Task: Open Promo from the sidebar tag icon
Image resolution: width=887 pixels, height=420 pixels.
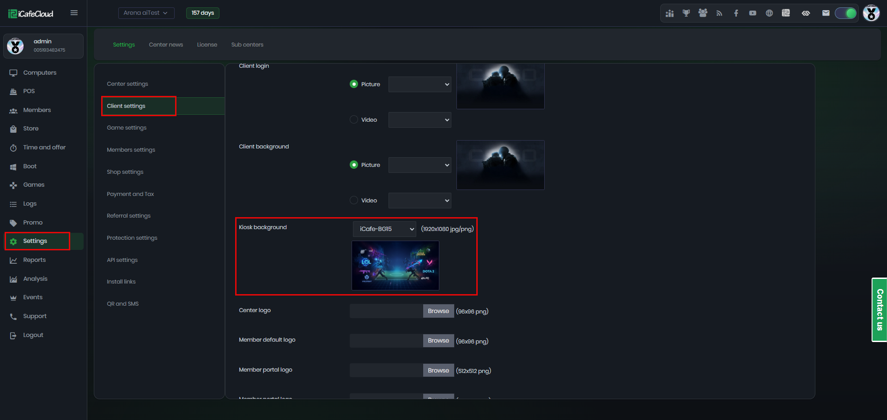Action: pyautogui.click(x=13, y=223)
